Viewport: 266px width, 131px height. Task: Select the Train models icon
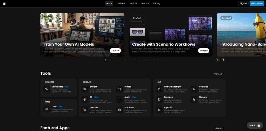47,109
